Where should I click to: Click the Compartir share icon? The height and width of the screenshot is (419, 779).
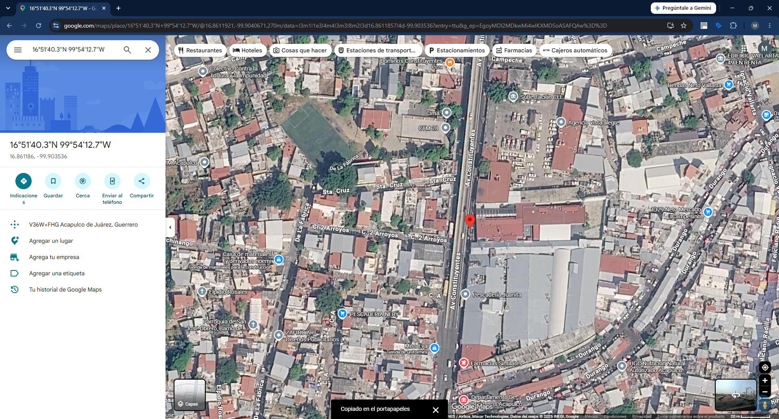coord(142,181)
